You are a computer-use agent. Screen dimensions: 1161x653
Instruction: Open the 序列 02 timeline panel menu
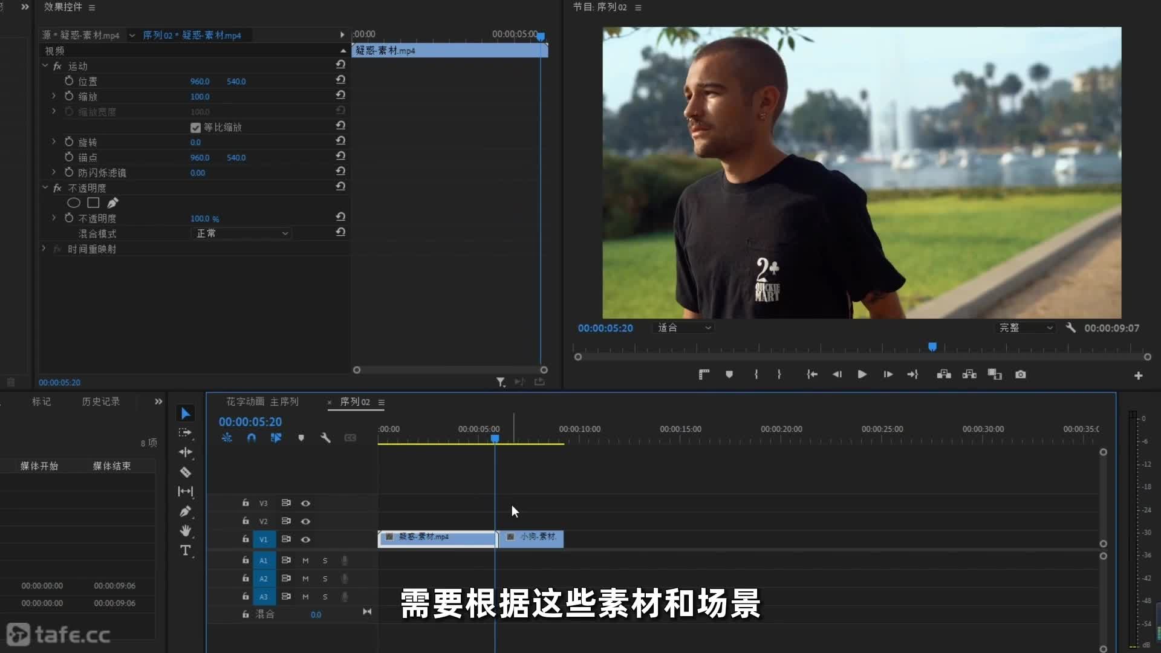[x=382, y=403]
